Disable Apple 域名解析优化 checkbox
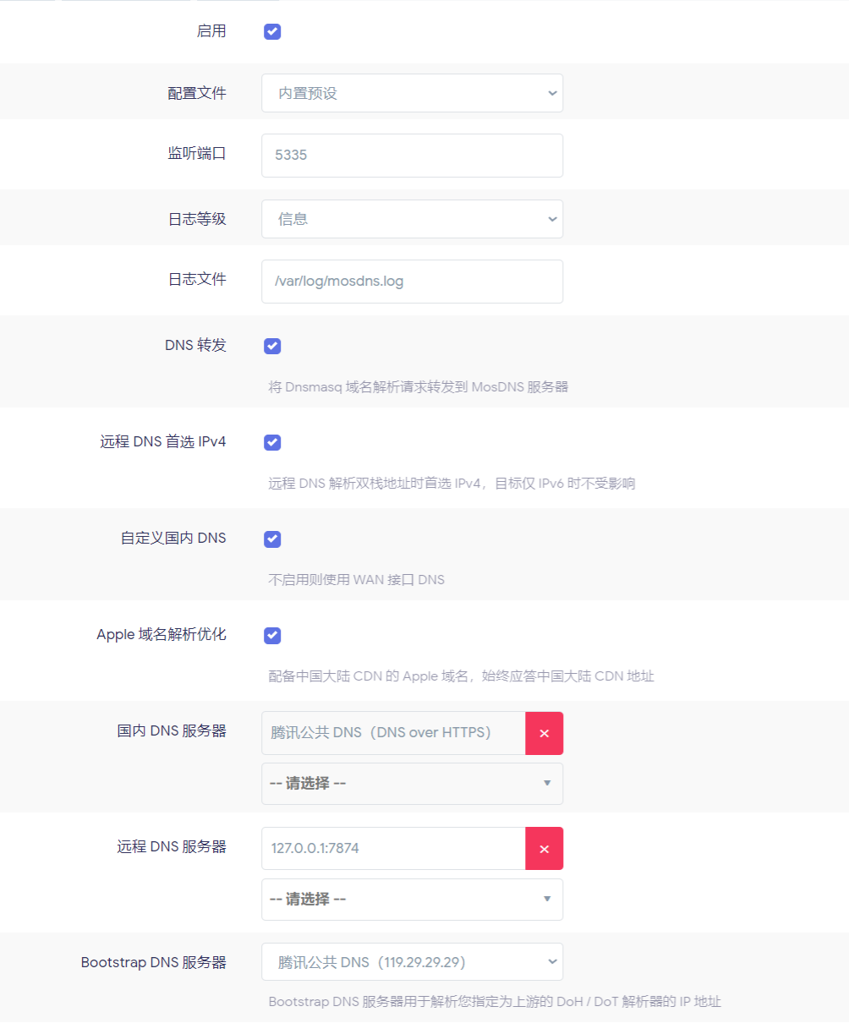The height and width of the screenshot is (1034, 849). (x=272, y=635)
